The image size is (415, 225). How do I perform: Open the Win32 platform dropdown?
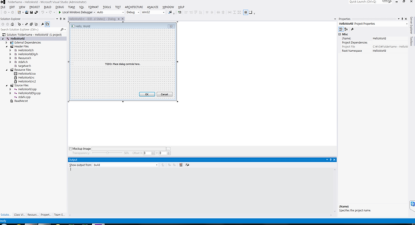(153, 12)
